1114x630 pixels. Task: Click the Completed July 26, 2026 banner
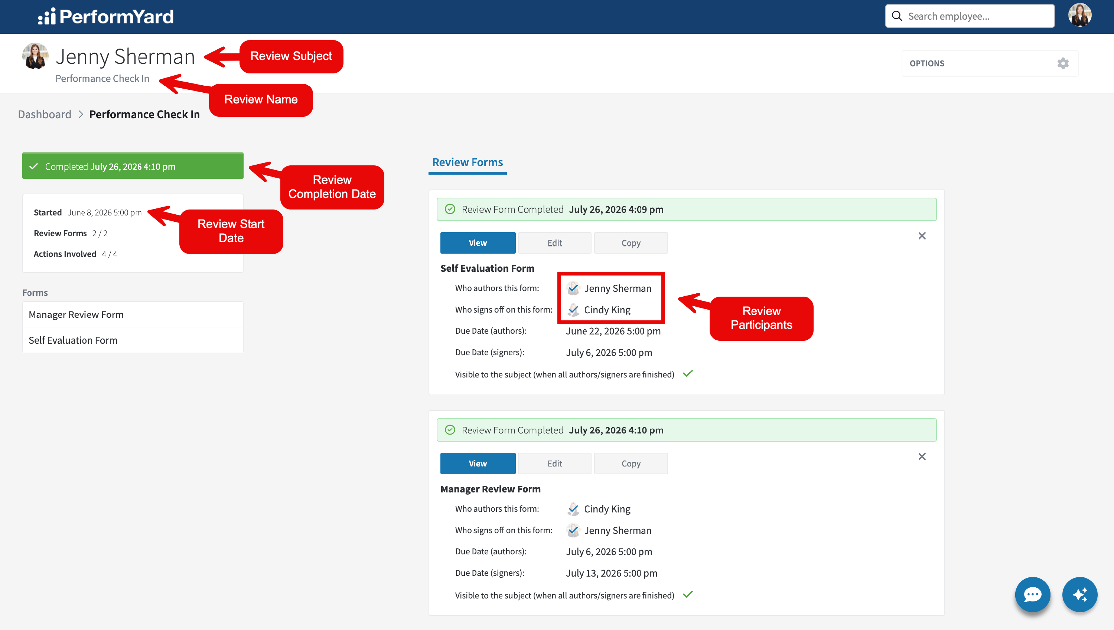tap(133, 166)
